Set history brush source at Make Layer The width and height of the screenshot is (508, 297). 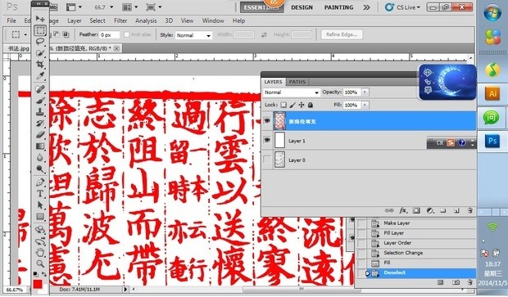[361, 223]
